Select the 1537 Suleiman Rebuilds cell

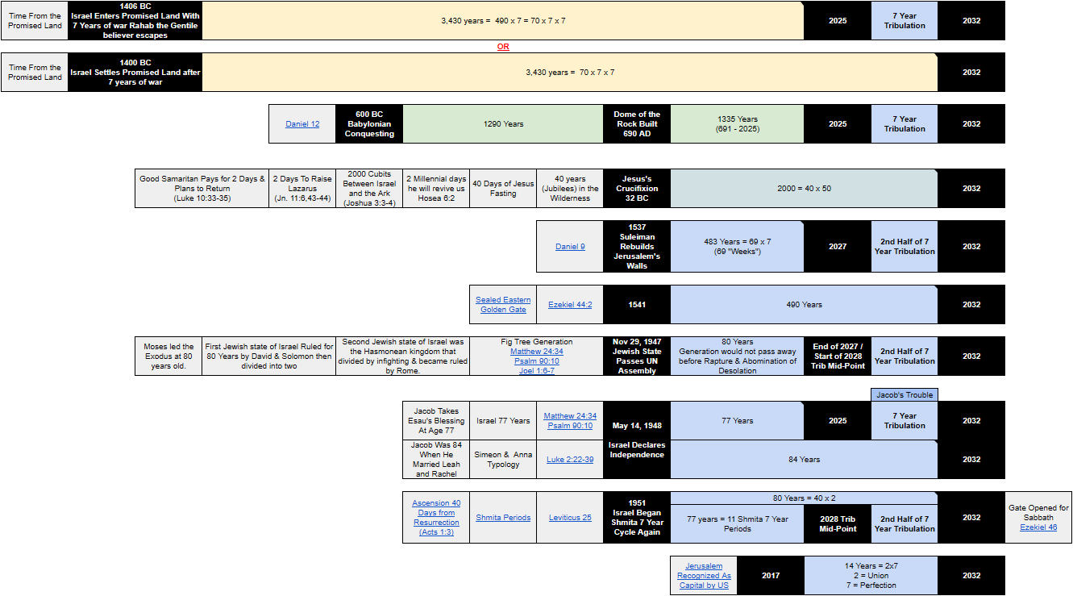coord(637,247)
